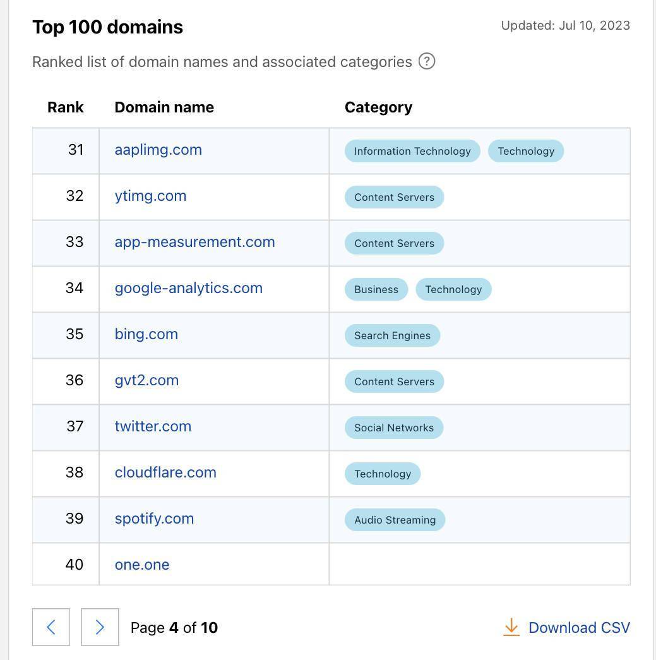
Task: Click the Business category tag
Action: coord(376,289)
